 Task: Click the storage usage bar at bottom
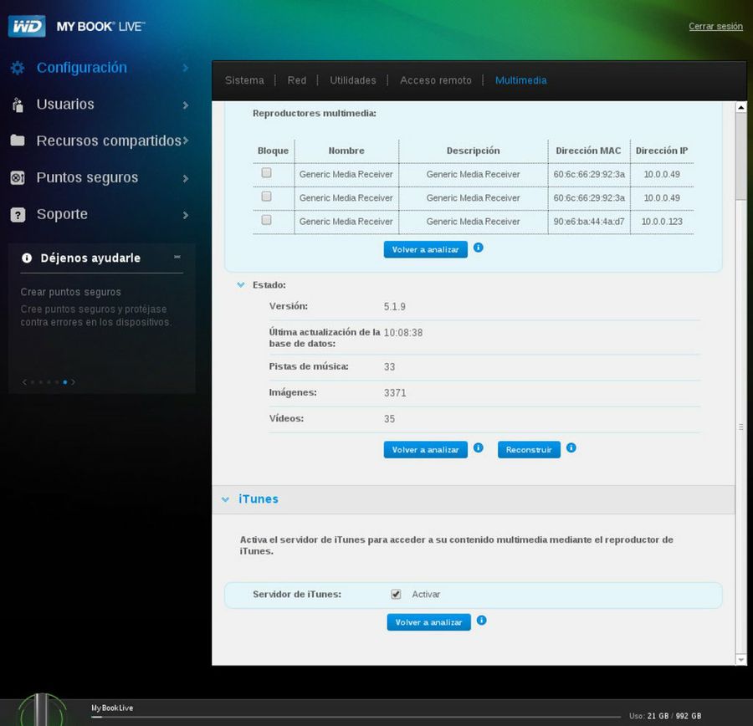click(x=360, y=716)
